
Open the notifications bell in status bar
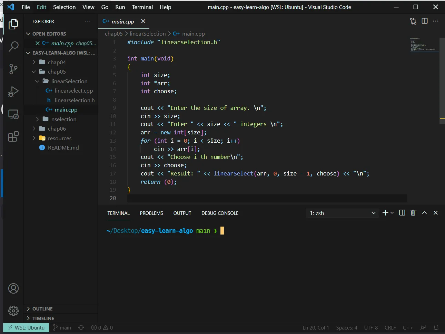pos(436,327)
